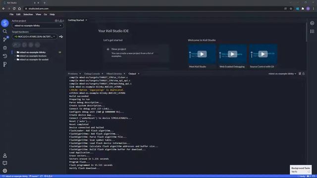Open the Selection menu

point(28,14)
